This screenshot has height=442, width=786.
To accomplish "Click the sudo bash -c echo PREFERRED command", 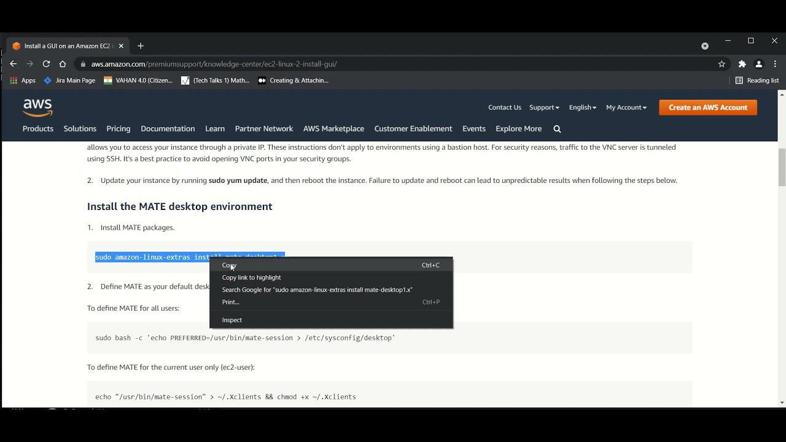I will [245, 338].
